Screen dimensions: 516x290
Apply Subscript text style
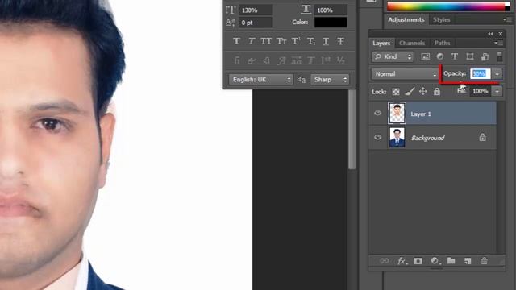[x=311, y=41]
